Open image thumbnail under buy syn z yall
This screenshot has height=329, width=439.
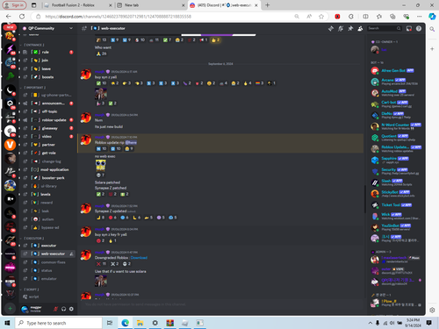[x=101, y=94]
